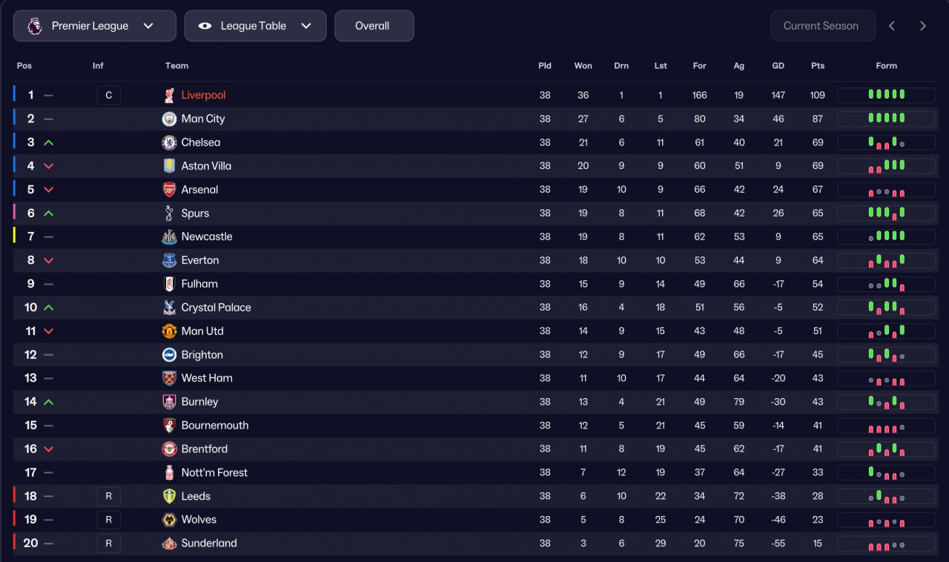The image size is (949, 562).
Task: Sort table by GD column header
Action: tap(778, 66)
